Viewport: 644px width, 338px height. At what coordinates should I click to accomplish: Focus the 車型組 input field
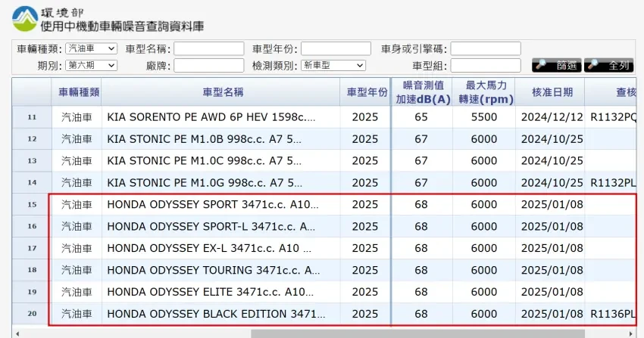pyautogui.click(x=486, y=65)
